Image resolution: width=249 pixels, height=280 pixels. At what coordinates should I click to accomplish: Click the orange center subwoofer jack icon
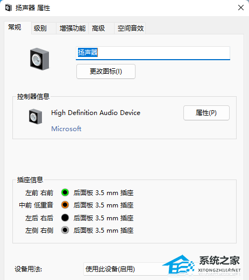pos(65,205)
